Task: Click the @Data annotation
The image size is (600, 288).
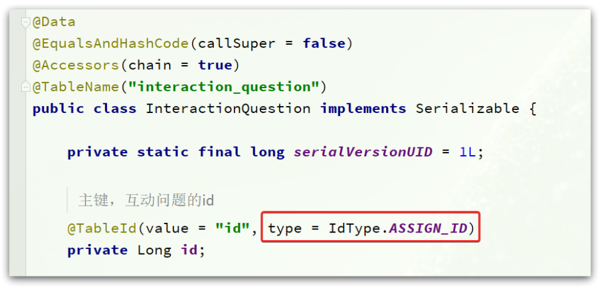Action: [x=54, y=22]
